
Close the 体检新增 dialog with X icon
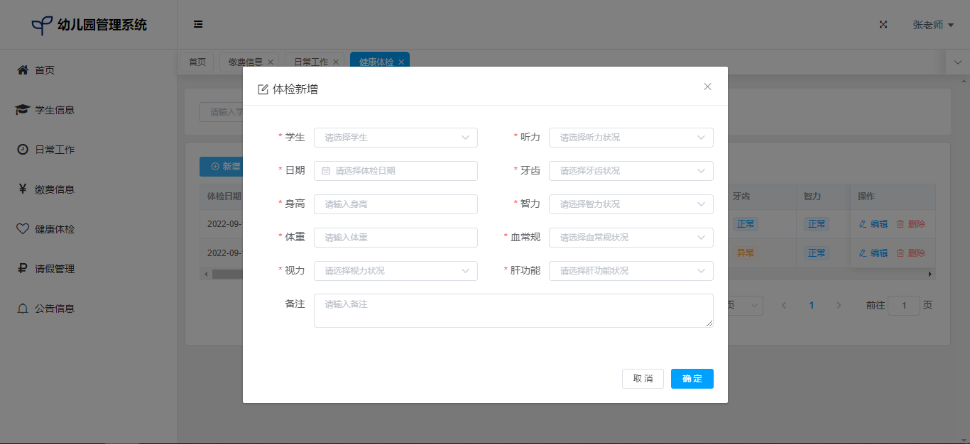coord(707,87)
